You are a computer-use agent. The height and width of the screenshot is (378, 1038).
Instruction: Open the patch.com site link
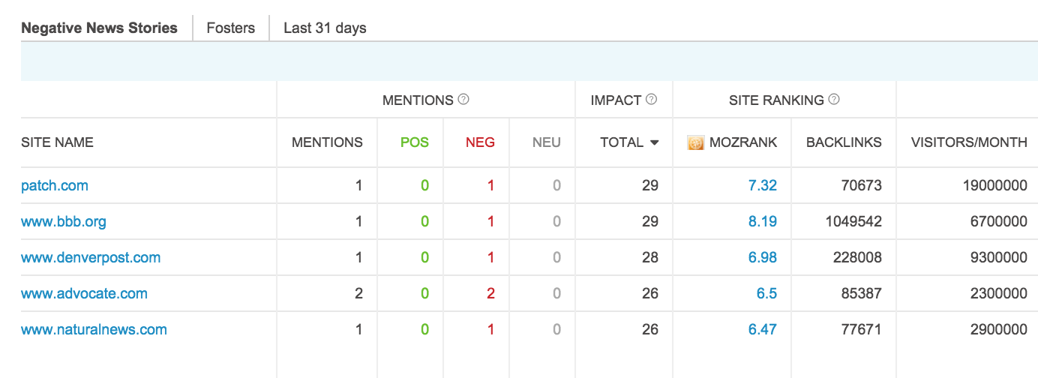55,185
